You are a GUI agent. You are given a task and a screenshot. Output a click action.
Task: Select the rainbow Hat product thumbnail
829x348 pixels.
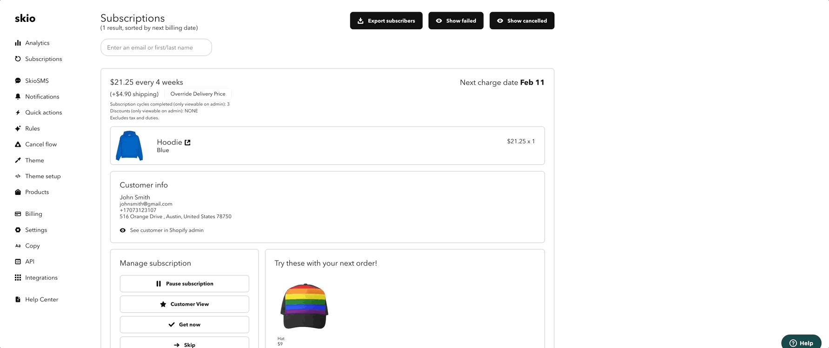(x=304, y=306)
